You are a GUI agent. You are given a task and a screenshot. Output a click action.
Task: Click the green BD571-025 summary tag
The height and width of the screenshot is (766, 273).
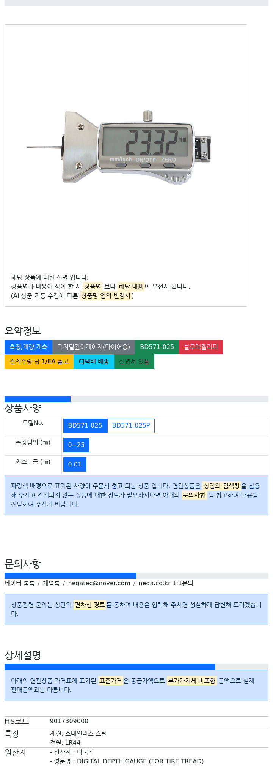coord(157,347)
